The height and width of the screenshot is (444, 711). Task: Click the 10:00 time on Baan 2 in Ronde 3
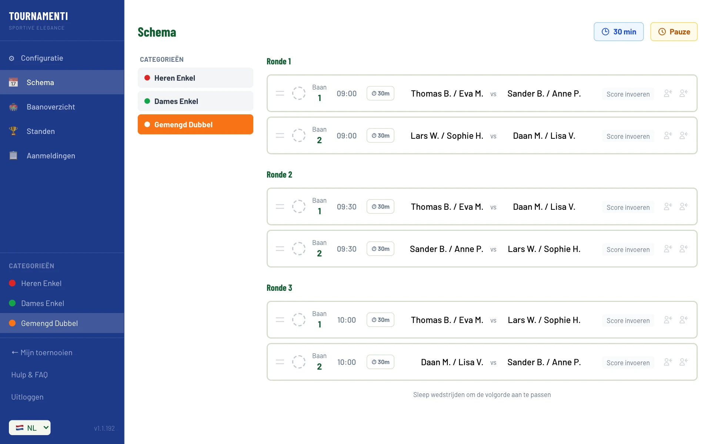click(347, 362)
